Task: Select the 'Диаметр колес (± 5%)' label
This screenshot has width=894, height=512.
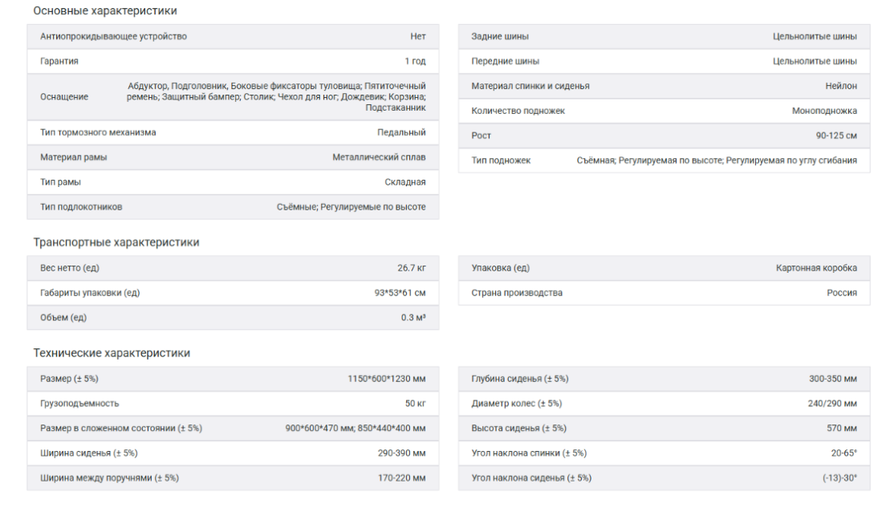Action: pyautogui.click(x=516, y=404)
